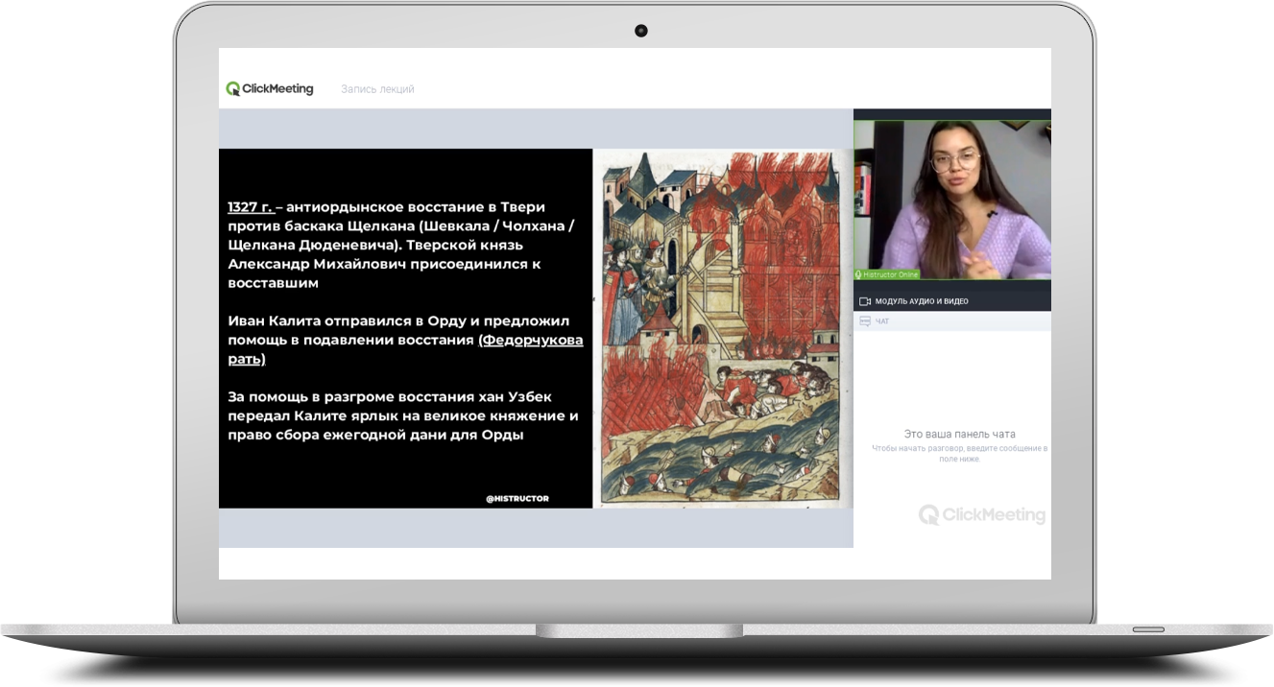Click the chat hint about typing a message
The width and height of the screenshot is (1274, 687).
[x=959, y=454]
